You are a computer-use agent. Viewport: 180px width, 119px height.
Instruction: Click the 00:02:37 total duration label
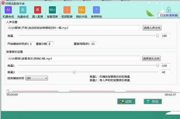point(170,95)
